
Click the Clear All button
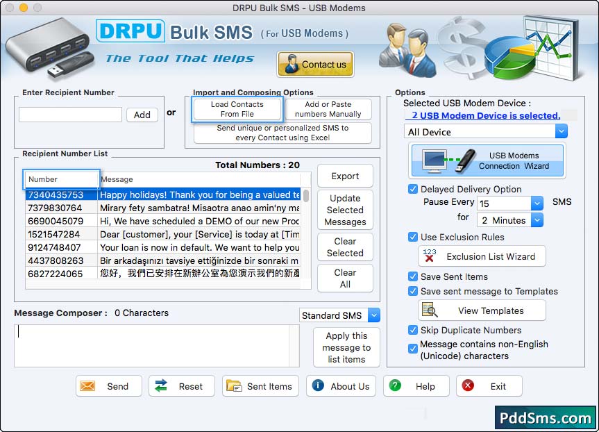coord(345,279)
